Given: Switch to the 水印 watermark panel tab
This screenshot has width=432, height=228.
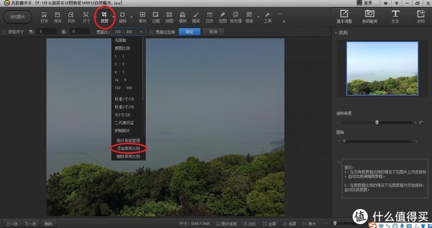Looking at the screenshot, I should pyautogui.click(x=421, y=16).
